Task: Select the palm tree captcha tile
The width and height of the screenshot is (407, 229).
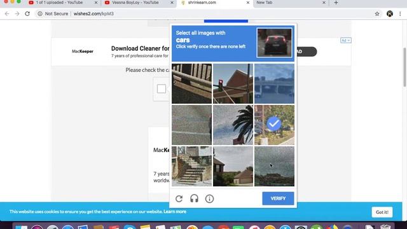Action: click(233, 125)
